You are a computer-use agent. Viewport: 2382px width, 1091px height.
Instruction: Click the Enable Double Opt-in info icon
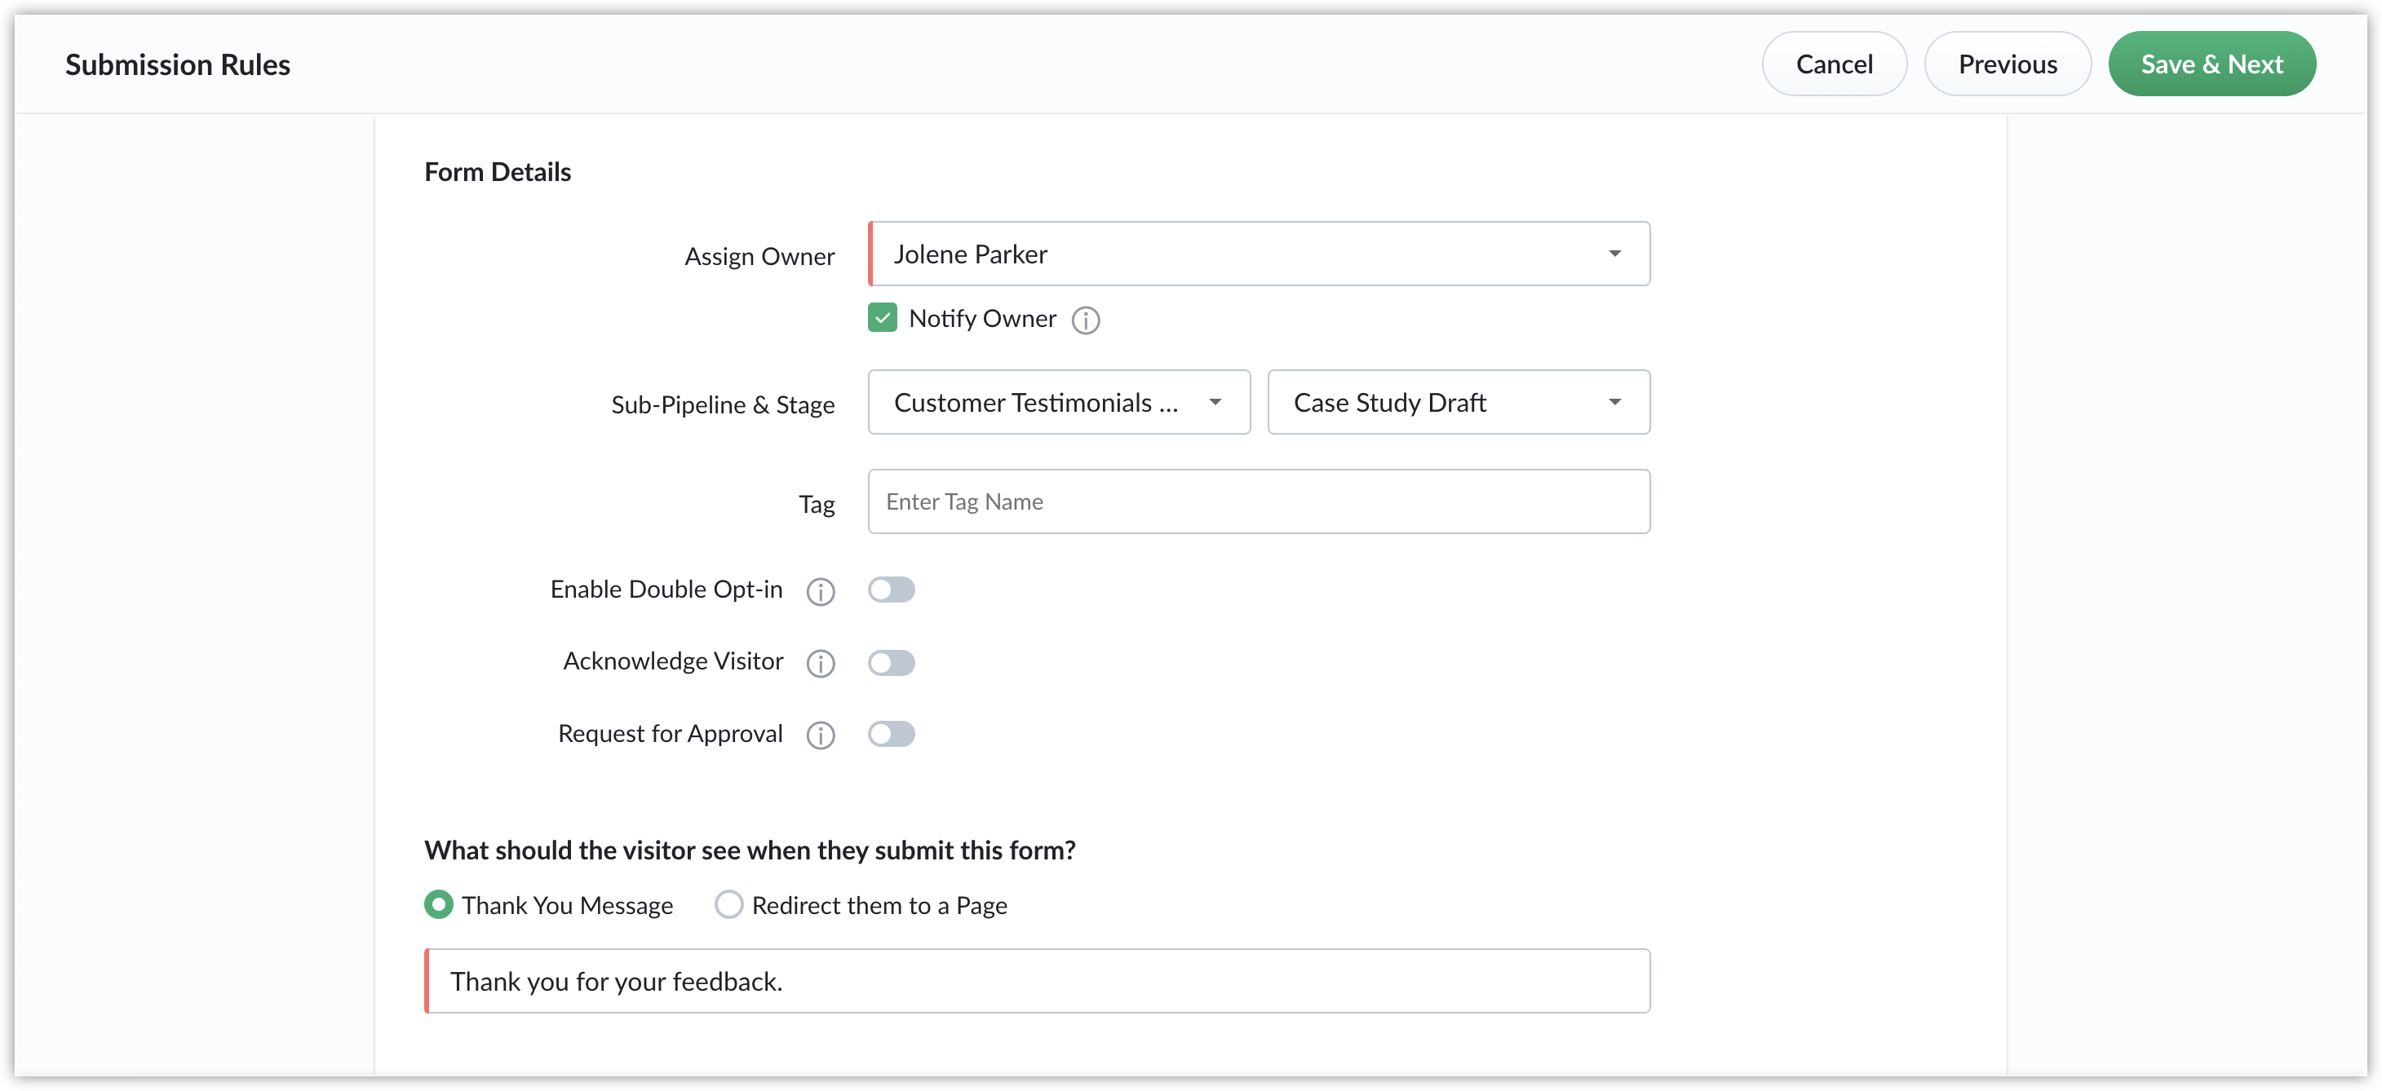click(x=820, y=591)
